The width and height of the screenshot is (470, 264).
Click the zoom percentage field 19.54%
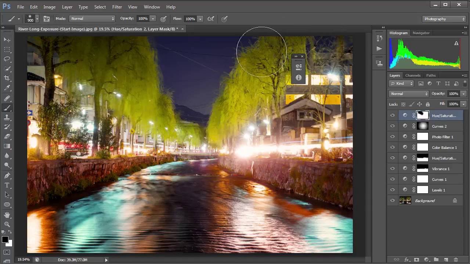[24, 260]
